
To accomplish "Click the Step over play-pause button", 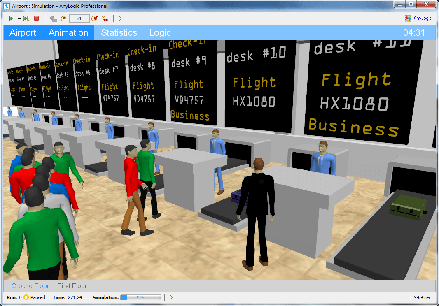I will pyautogui.click(x=26, y=19).
